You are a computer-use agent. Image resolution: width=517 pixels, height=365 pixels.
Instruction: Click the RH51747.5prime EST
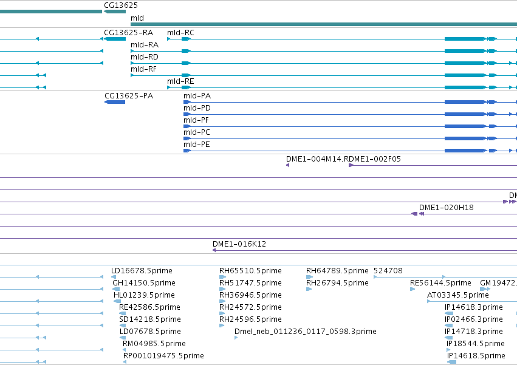(x=222, y=289)
